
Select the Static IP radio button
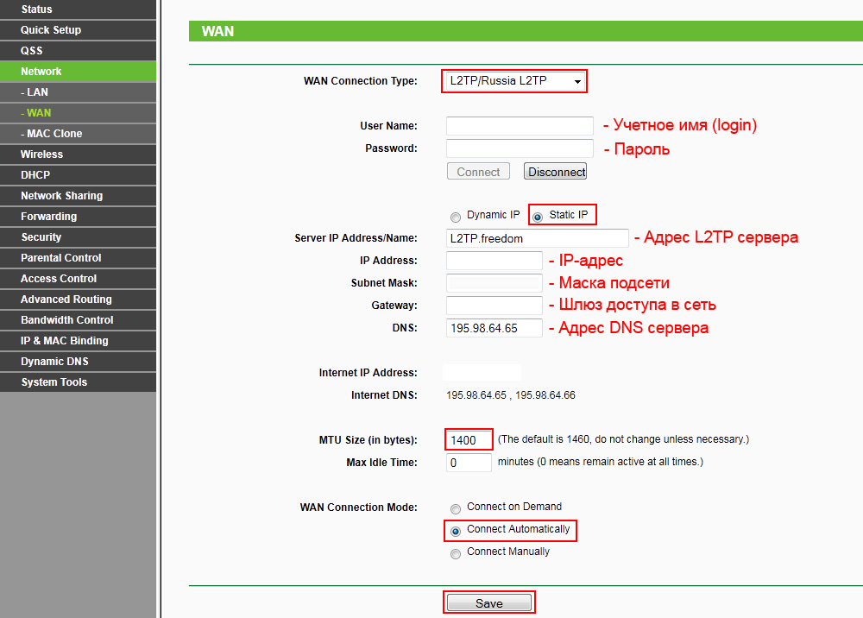point(538,217)
